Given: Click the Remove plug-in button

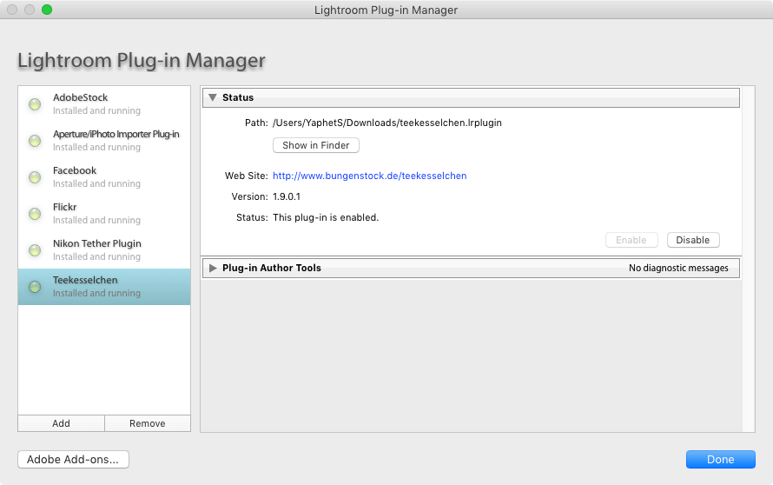Looking at the screenshot, I should coord(148,423).
